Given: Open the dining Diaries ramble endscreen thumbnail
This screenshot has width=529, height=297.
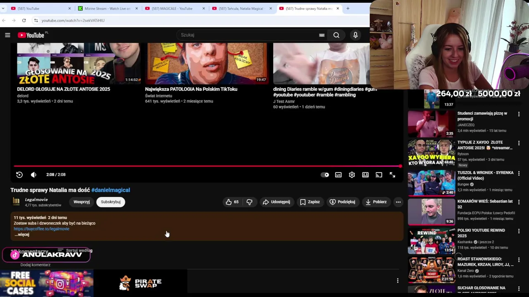Looking at the screenshot, I should [x=322, y=64].
